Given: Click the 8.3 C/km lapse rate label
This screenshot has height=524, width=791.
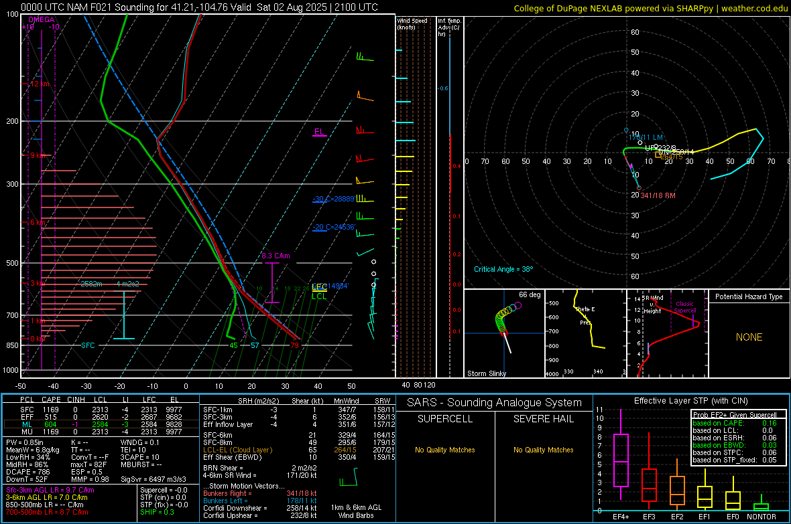Looking at the screenshot, I should pos(276,256).
